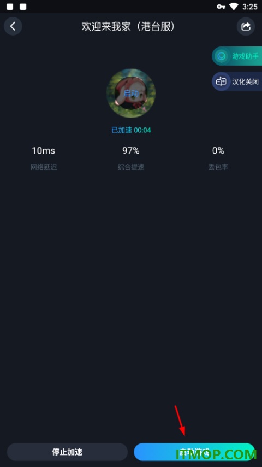Image resolution: width=262 pixels, height=467 pixels.
Task: Tap the circular 游戏助手 icon
Action: 221,56
